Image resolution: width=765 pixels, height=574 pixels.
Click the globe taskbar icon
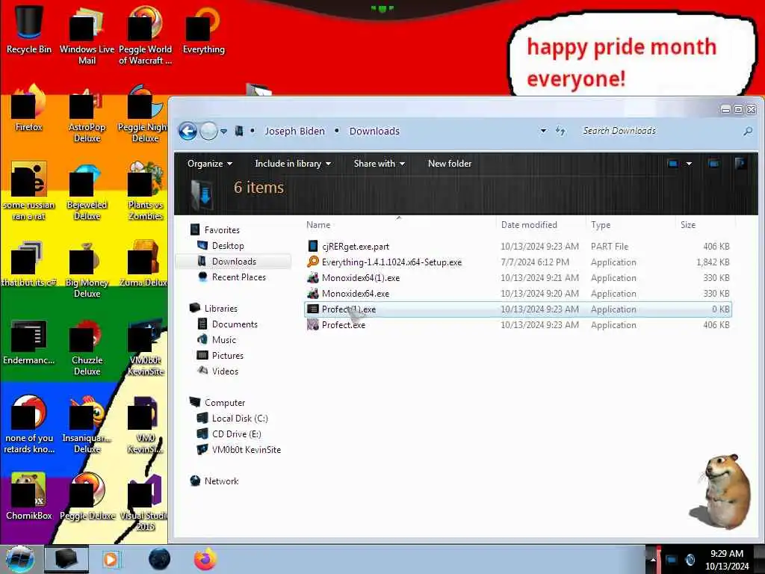coord(159,559)
